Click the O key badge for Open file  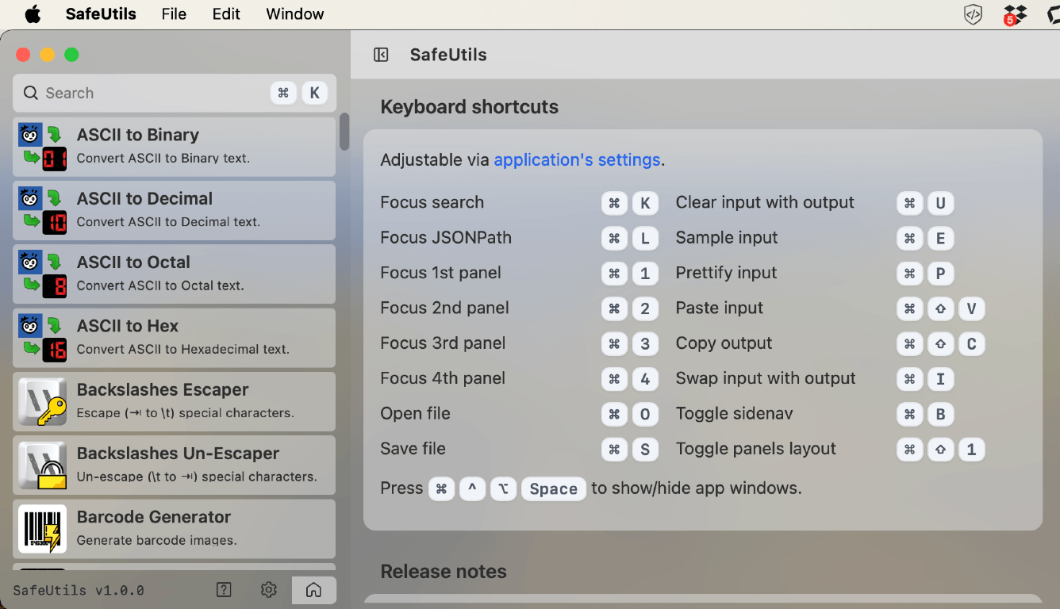(x=645, y=414)
